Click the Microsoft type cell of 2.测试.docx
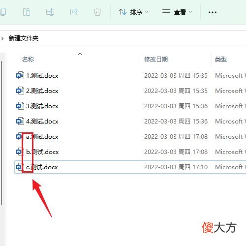 [x=230, y=91]
